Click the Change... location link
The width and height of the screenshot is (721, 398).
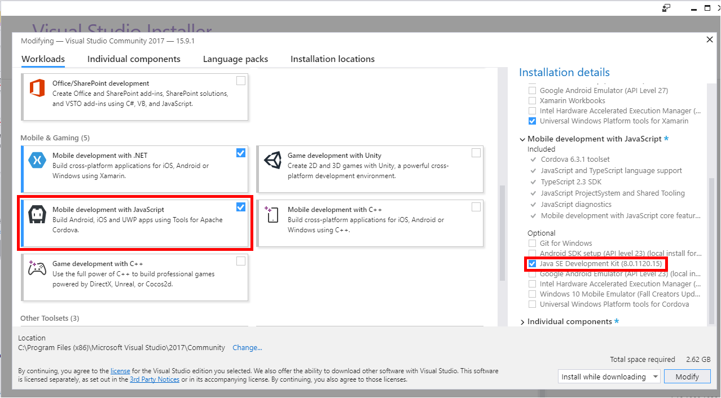247,348
